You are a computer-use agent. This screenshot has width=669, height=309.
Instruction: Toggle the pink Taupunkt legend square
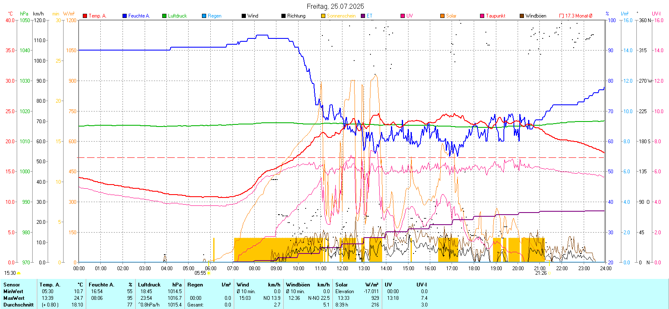[482, 16]
